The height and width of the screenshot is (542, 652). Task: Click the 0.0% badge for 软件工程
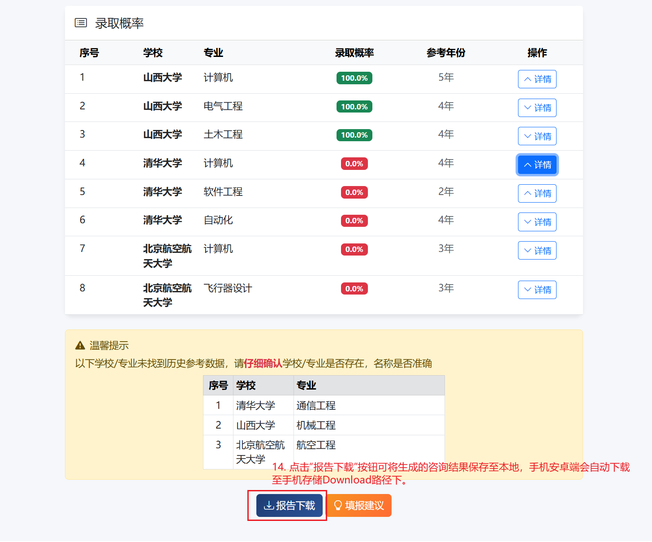tap(354, 192)
